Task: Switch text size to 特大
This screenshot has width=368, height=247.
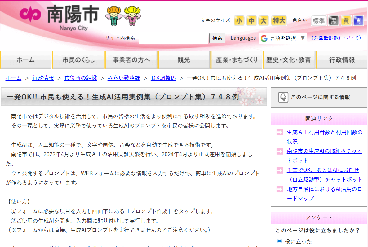Action: tap(278, 20)
